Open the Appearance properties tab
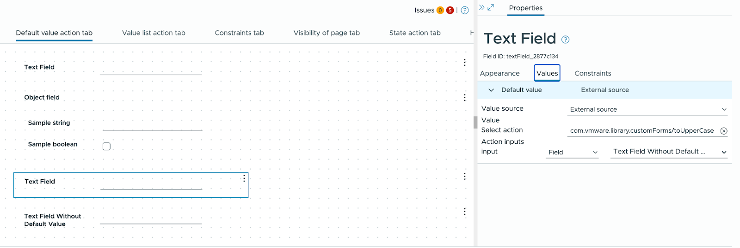Image resolution: width=740 pixels, height=248 pixels. 499,73
